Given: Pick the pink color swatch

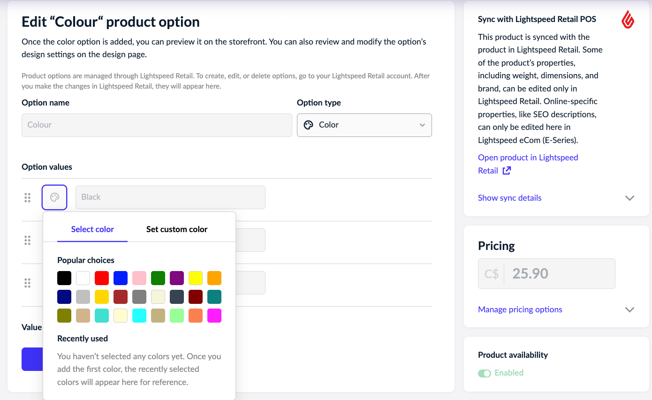Looking at the screenshot, I should (139, 278).
